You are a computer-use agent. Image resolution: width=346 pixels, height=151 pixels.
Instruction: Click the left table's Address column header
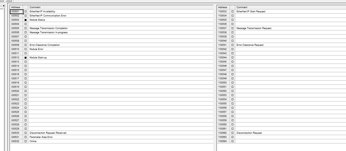[x=17, y=7]
